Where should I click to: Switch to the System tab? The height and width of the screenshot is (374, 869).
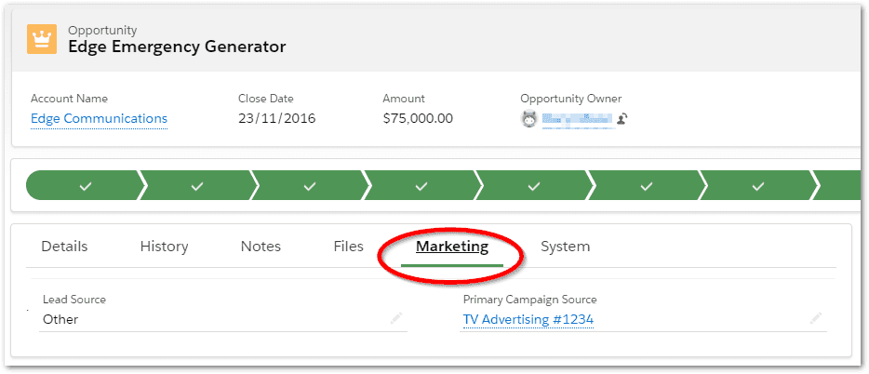pos(565,247)
